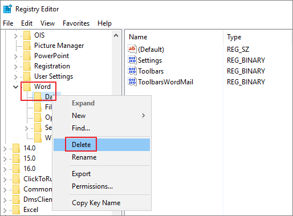Image resolution: width=293 pixels, height=216 pixels.
Task: Click the REG_SZ type cell
Action: (x=238, y=50)
